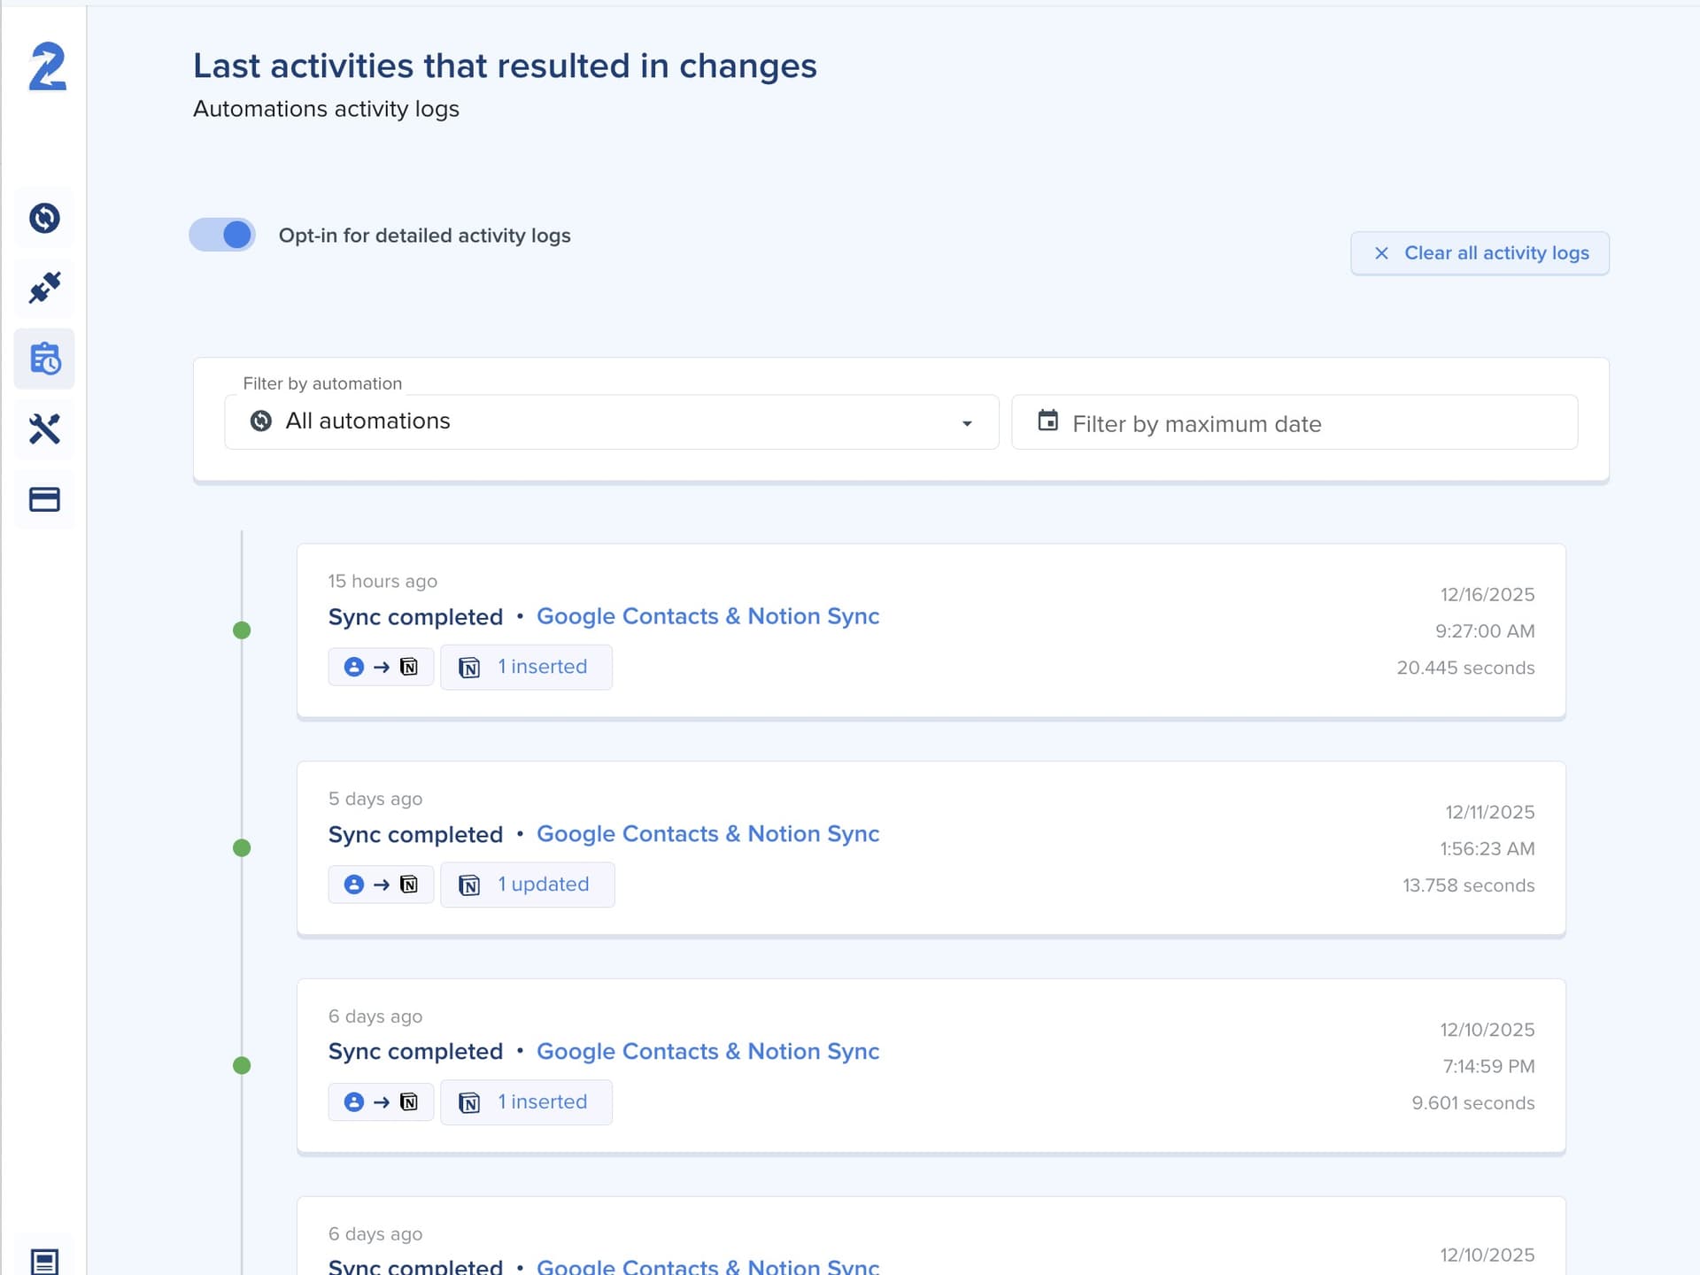Select the activity logs clipboard icon

[43, 359]
